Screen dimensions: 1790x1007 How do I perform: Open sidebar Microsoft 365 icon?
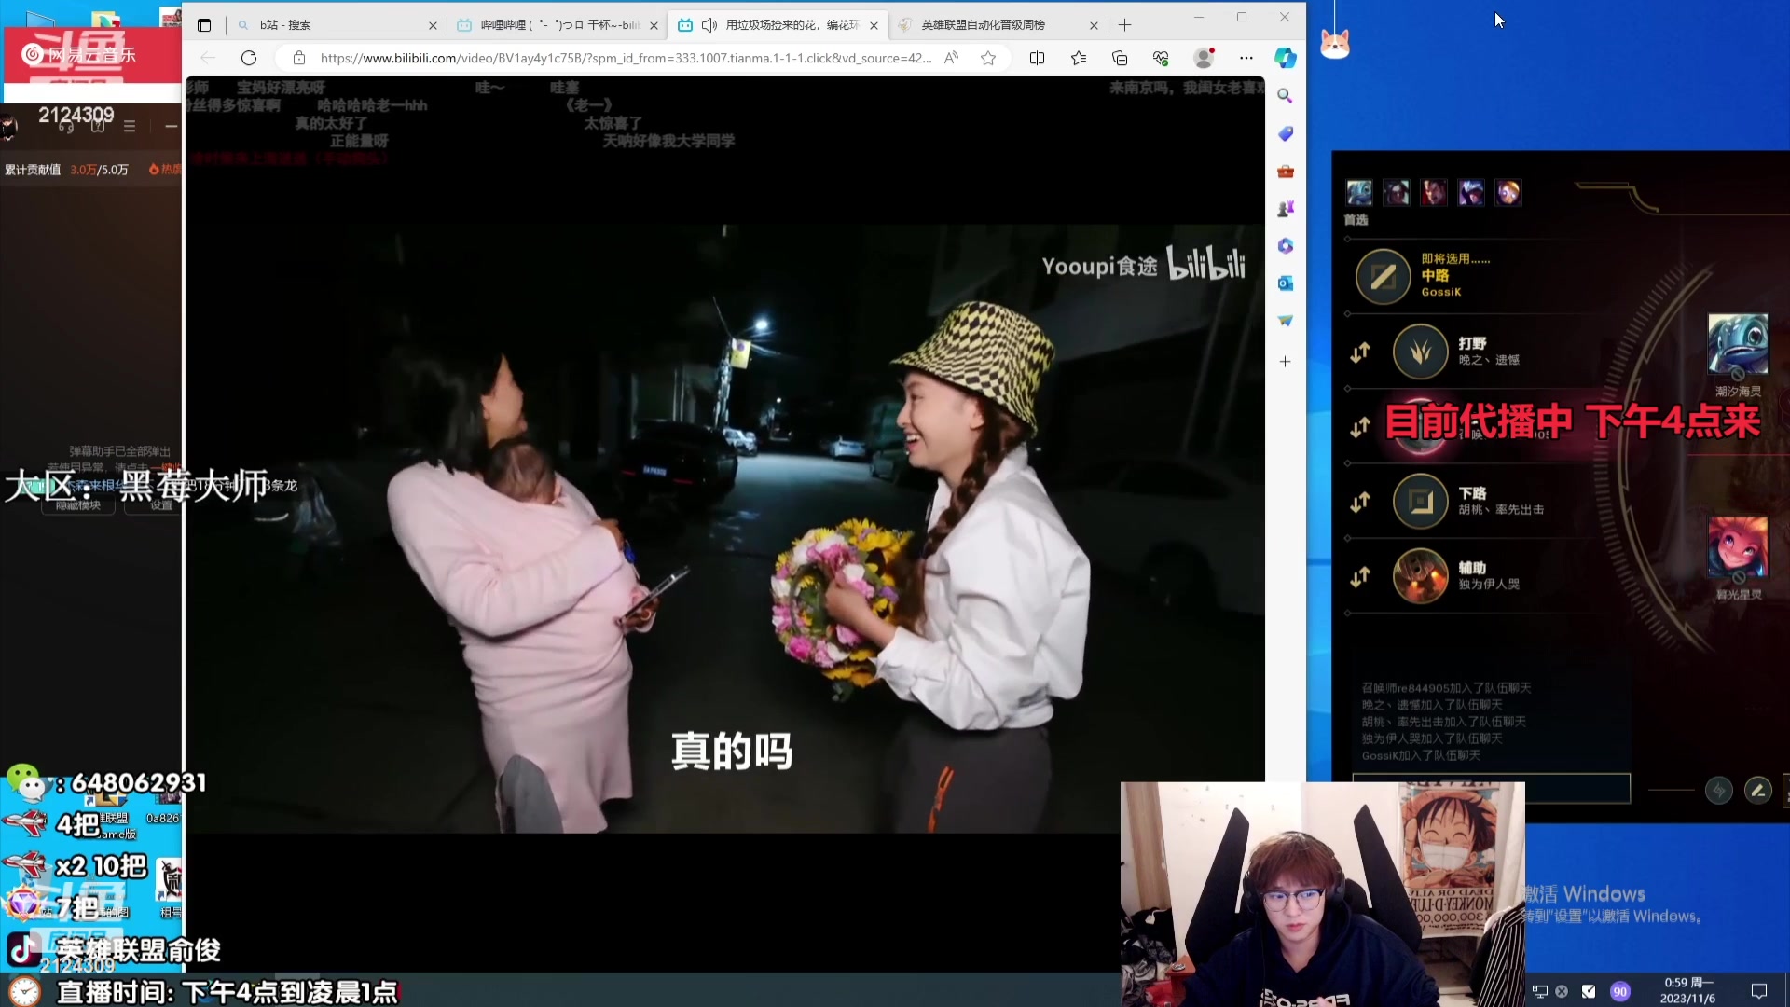[1285, 245]
